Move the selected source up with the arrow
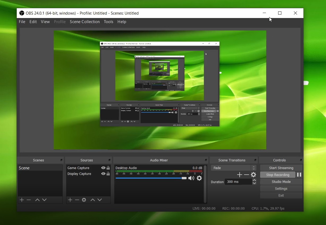This screenshot has height=225, width=326. [92, 200]
